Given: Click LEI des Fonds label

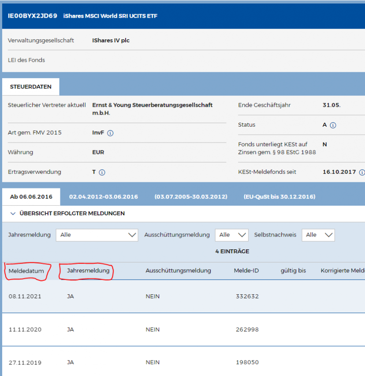Looking at the screenshot, I should [26, 60].
